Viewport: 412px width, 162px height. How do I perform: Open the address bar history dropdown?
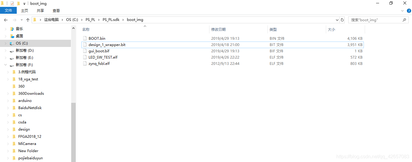337,20
